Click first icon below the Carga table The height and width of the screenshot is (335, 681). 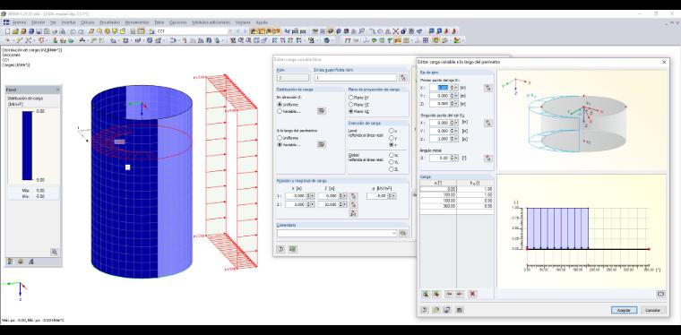tap(426, 294)
